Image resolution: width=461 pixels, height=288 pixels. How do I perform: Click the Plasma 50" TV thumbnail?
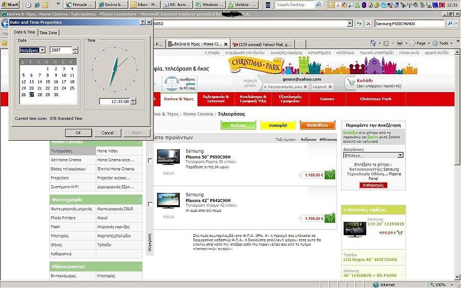coord(168,158)
